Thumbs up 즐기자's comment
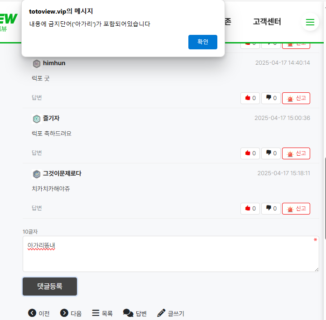Screen dimensions: 326x320 (x=250, y=153)
